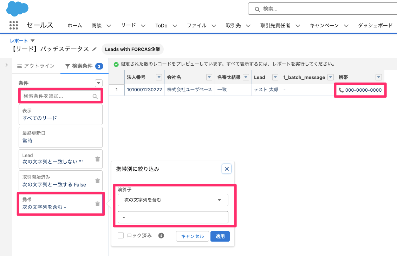Open the 株式会社ユーザベース company link

tap(189, 90)
